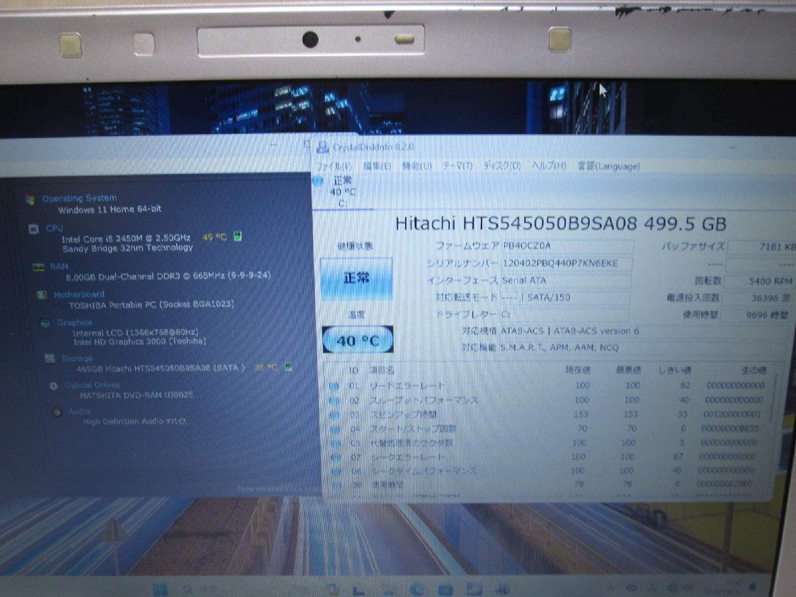The height and width of the screenshot is (597, 796).
Task: Open the 編集(E) menu in CrystalDiskInfo
Action: (x=377, y=166)
